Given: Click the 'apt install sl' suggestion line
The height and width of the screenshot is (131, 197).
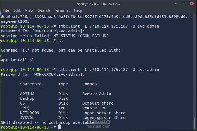Looking at the screenshot, I should (18, 60).
